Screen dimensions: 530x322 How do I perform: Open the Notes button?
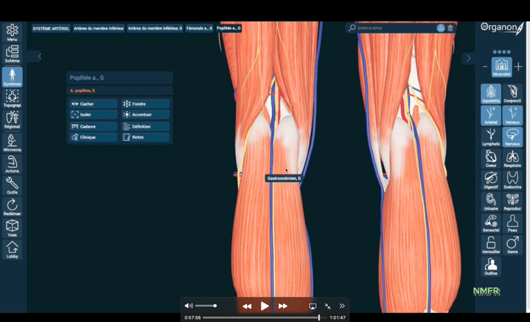(x=146, y=137)
